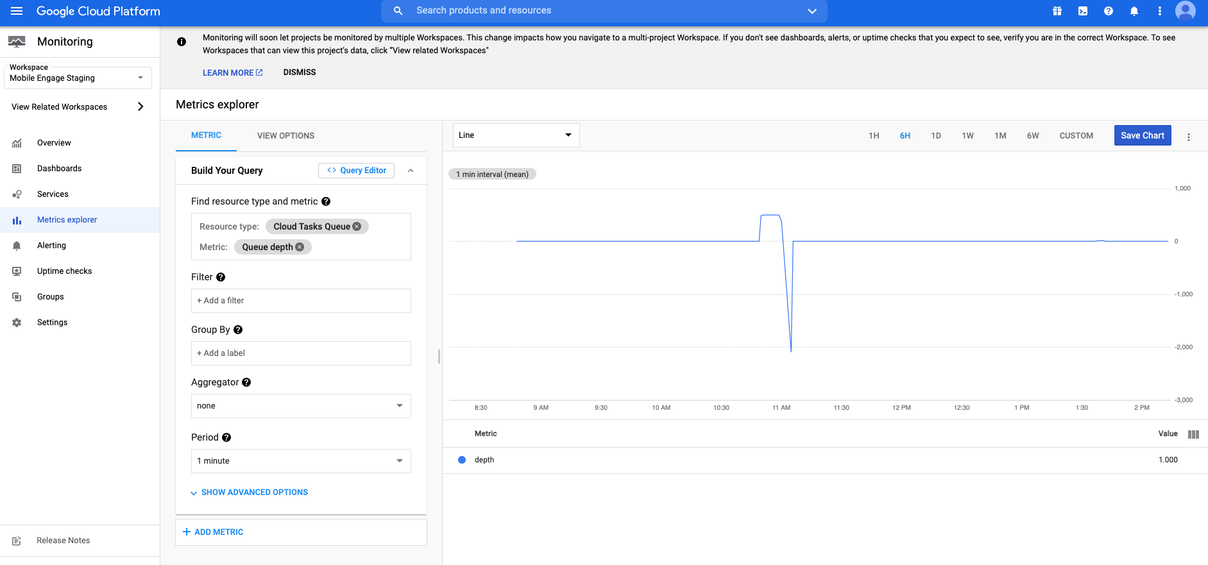The image size is (1208, 565).
Task: Click the Google Cloud Platform logo
Action: (x=98, y=11)
